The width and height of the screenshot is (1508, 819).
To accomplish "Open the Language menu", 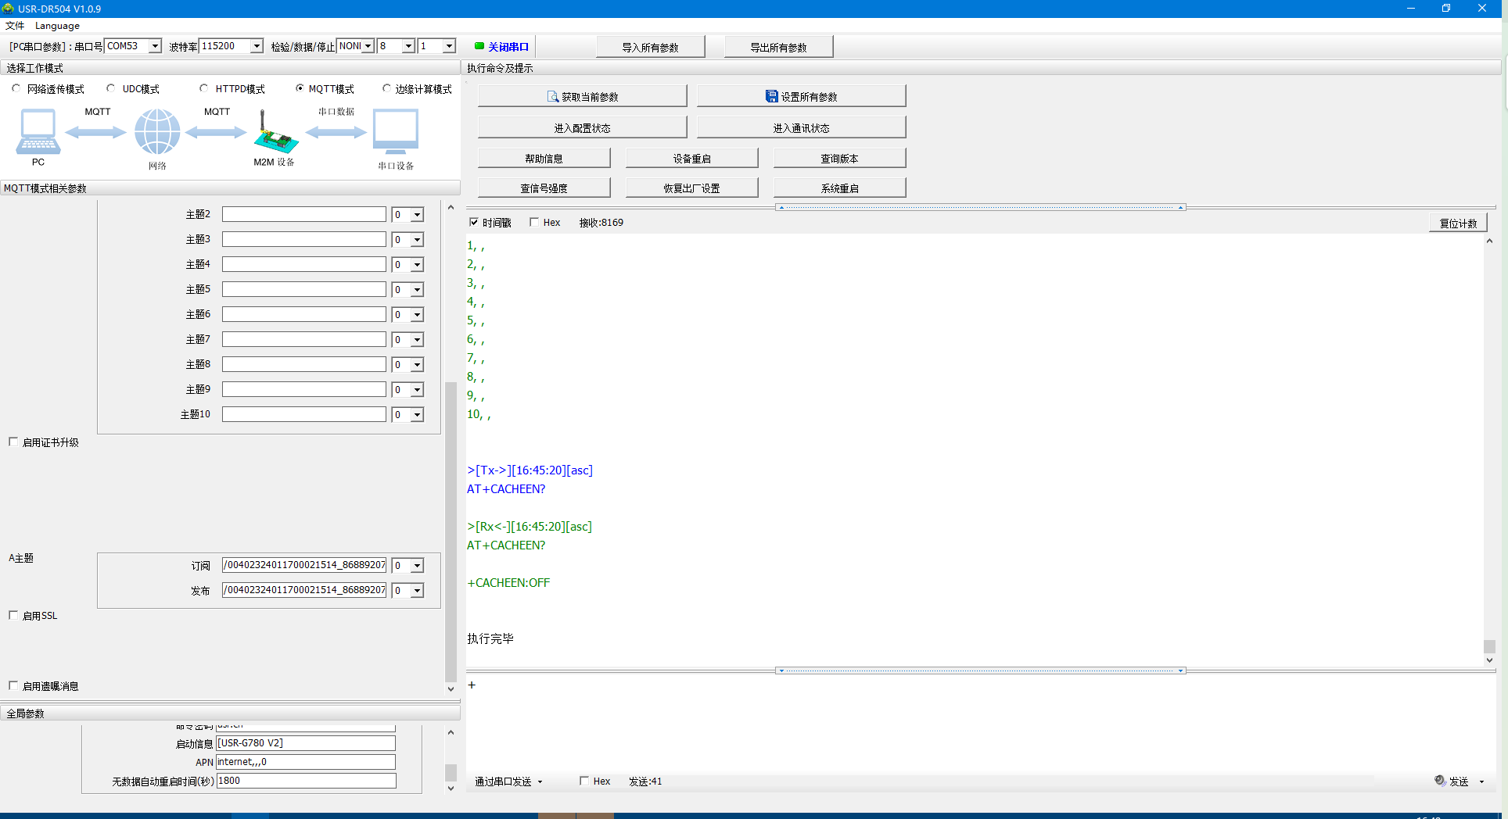I will [57, 26].
